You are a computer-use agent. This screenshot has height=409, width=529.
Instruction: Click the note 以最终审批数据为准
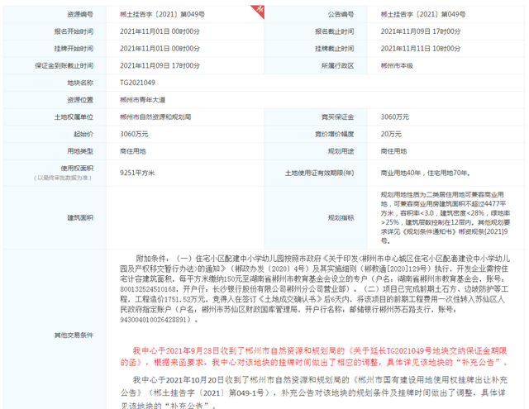coord(63,178)
